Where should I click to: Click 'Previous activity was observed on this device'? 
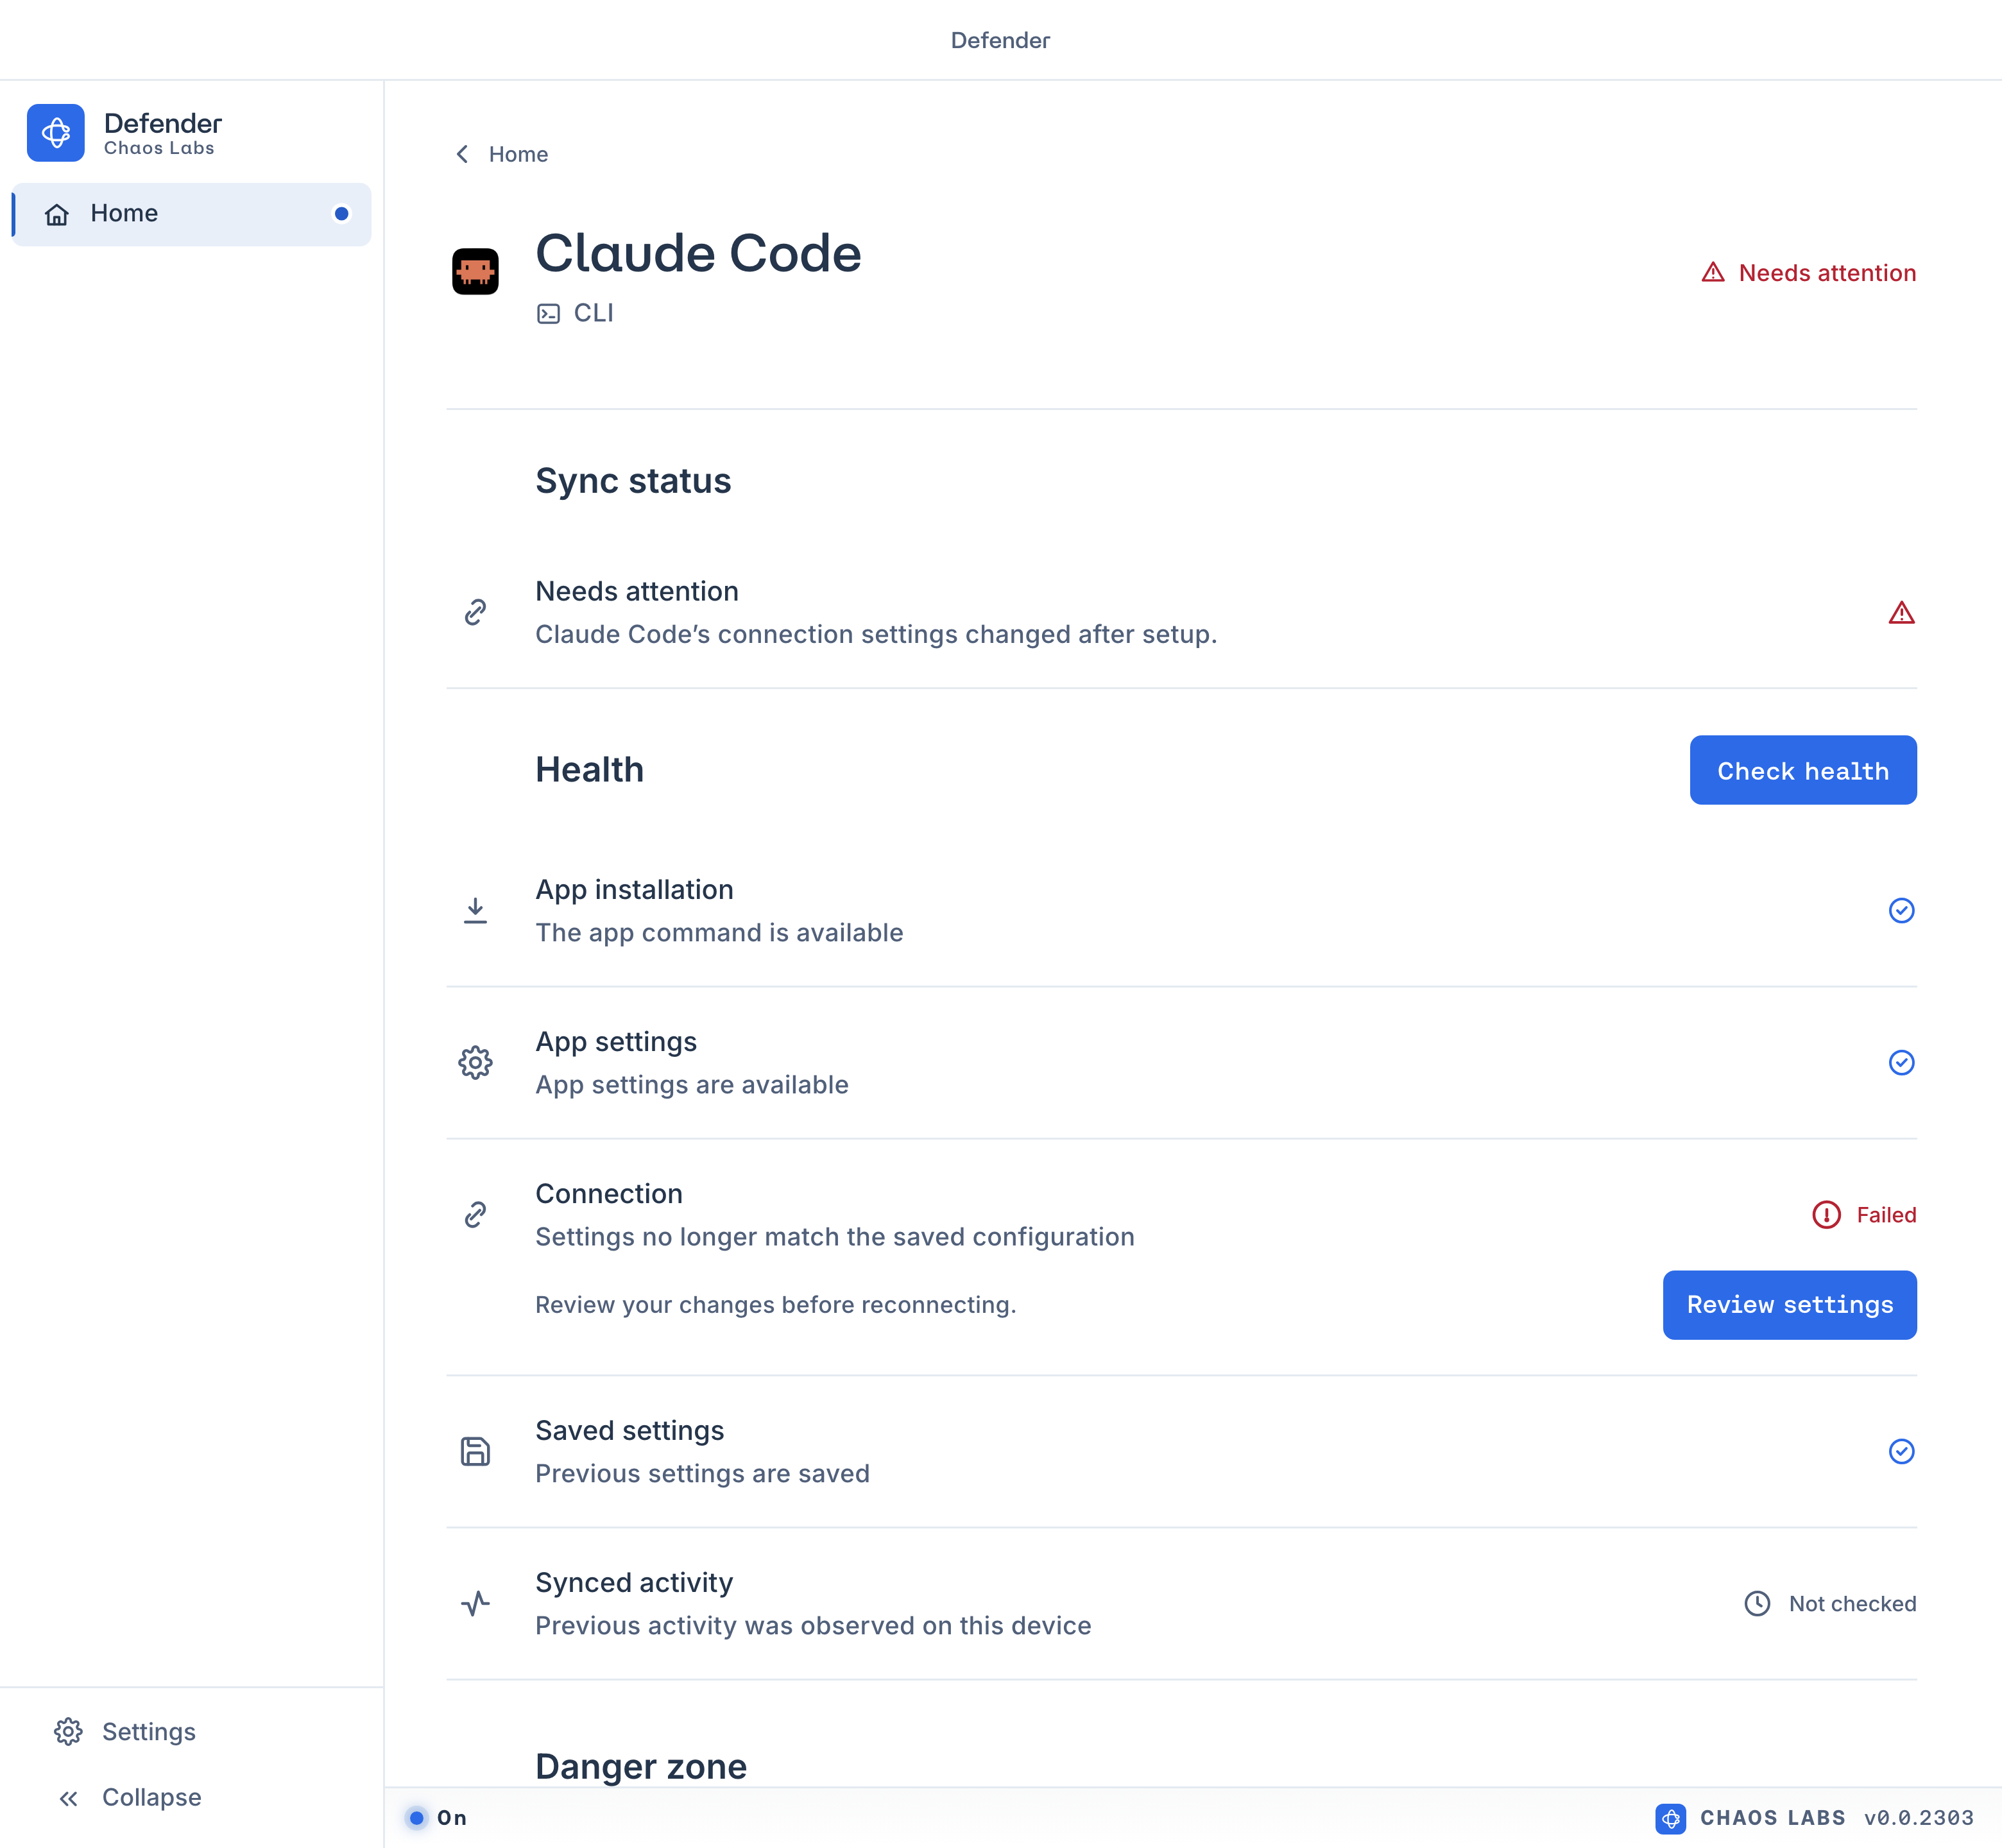813,1626
